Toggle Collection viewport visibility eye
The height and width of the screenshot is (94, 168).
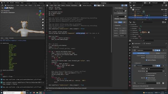pyautogui.click(x=164, y=10)
